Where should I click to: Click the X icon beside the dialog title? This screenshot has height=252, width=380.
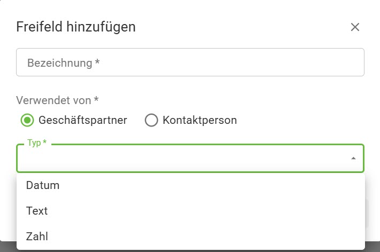tap(355, 27)
